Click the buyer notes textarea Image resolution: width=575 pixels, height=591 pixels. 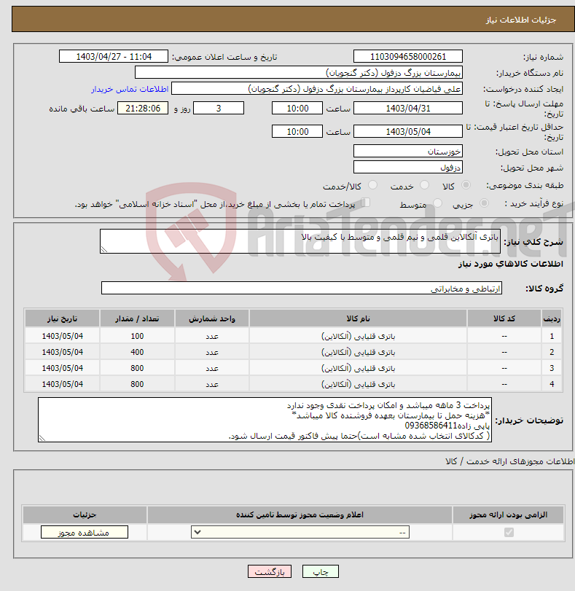pos(265,420)
